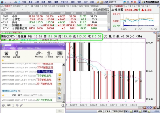Open photo sharing (相片分享) in the chat window
The height and width of the screenshot is (113, 160).
click(60, 54)
